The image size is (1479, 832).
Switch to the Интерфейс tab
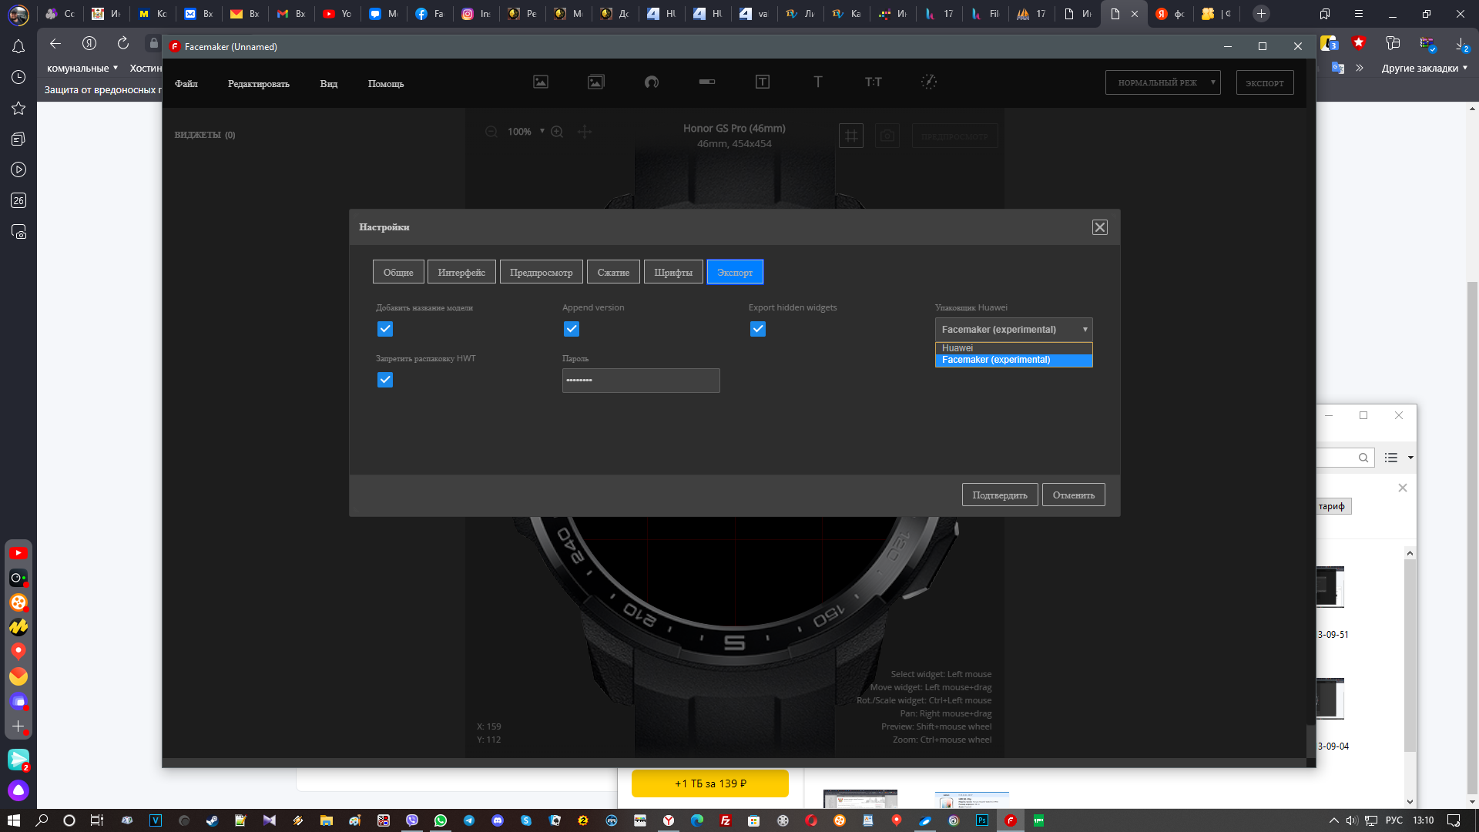pyautogui.click(x=461, y=272)
